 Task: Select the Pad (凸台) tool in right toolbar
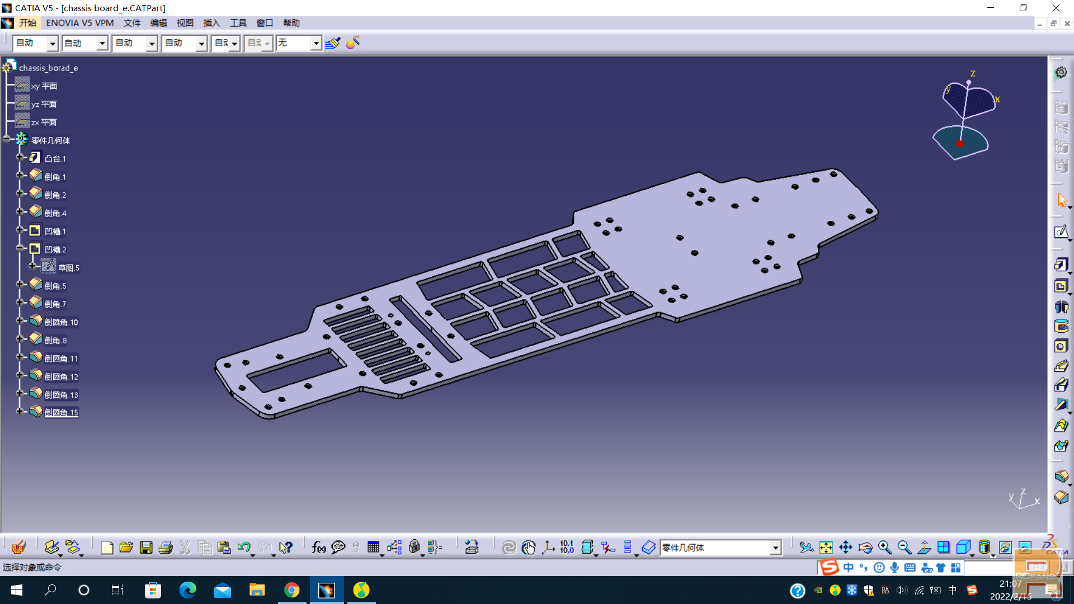(1061, 265)
